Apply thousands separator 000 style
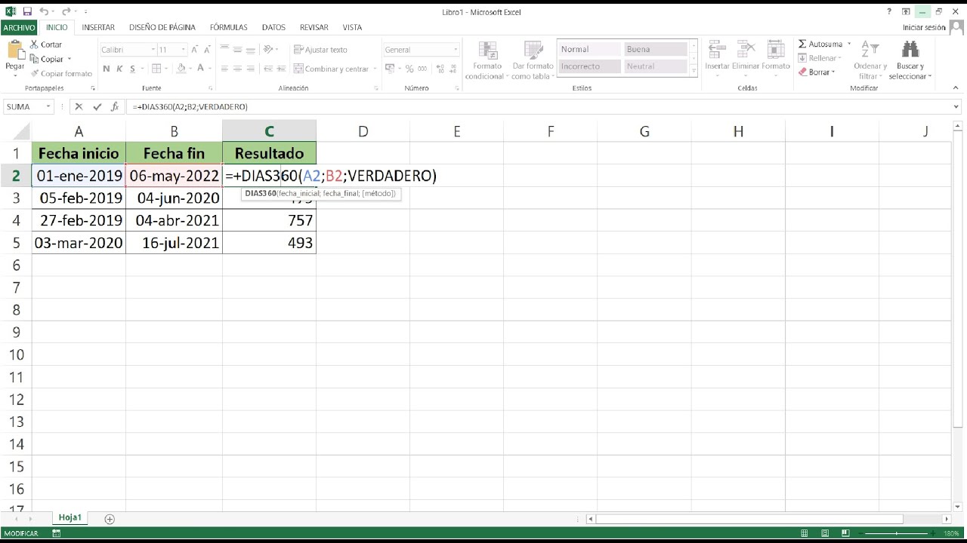 pyautogui.click(x=422, y=69)
